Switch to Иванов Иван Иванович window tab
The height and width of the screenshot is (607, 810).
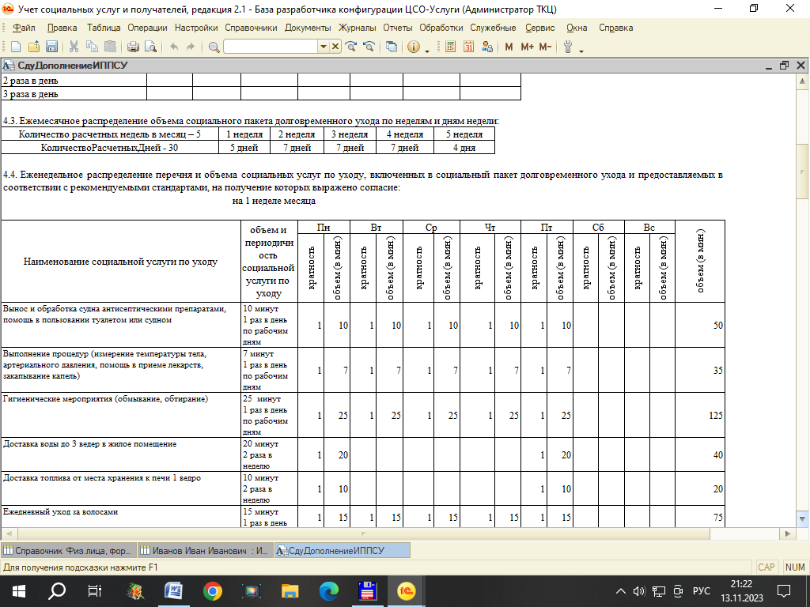204,550
